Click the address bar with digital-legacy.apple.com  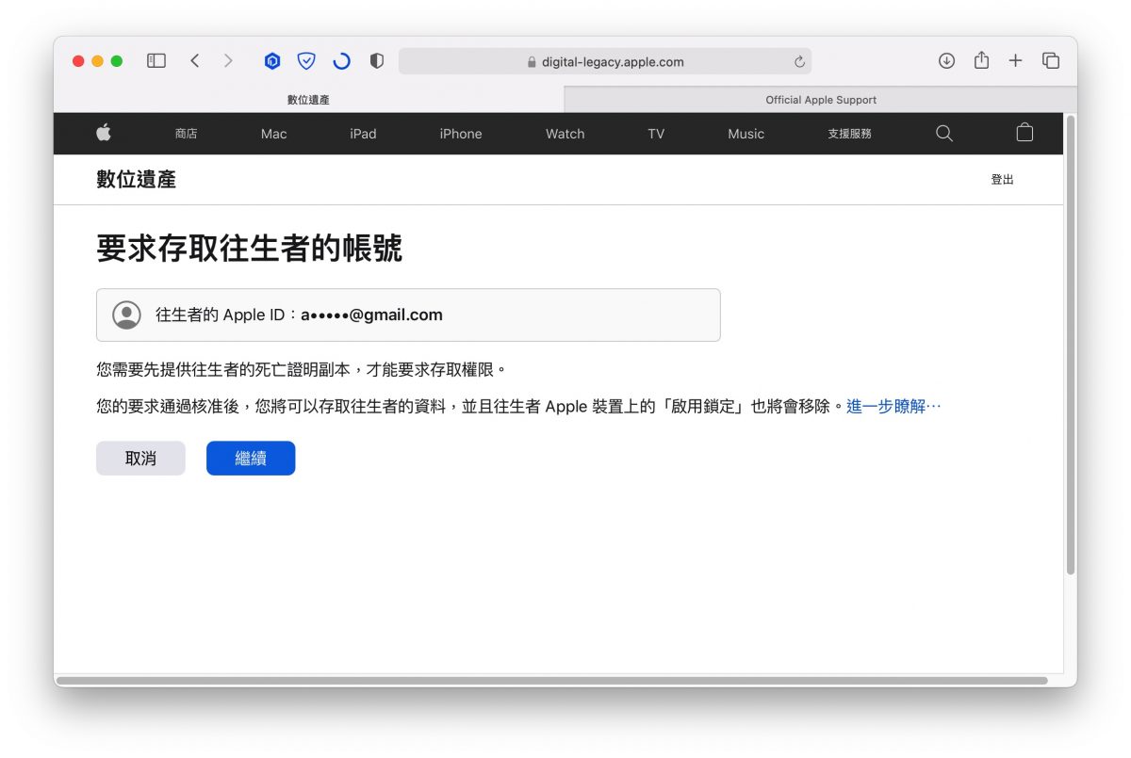click(x=604, y=62)
